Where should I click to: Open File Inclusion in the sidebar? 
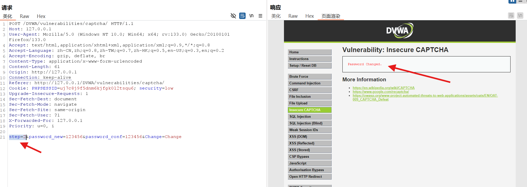pyautogui.click(x=309, y=96)
